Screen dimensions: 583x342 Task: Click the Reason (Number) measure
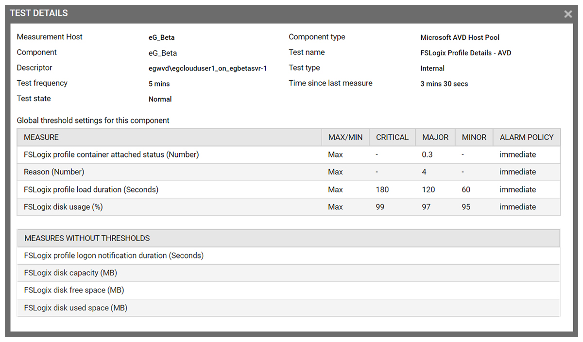[54, 172]
